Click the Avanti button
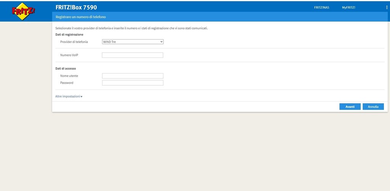The height and width of the screenshot is (191, 390). coord(350,107)
